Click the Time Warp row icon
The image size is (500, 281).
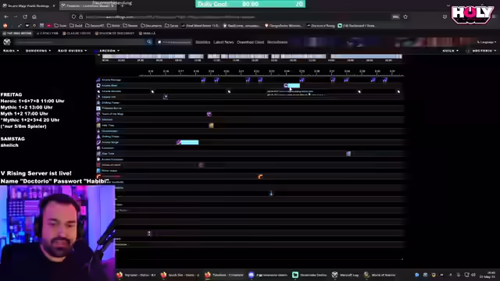pos(98,125)
